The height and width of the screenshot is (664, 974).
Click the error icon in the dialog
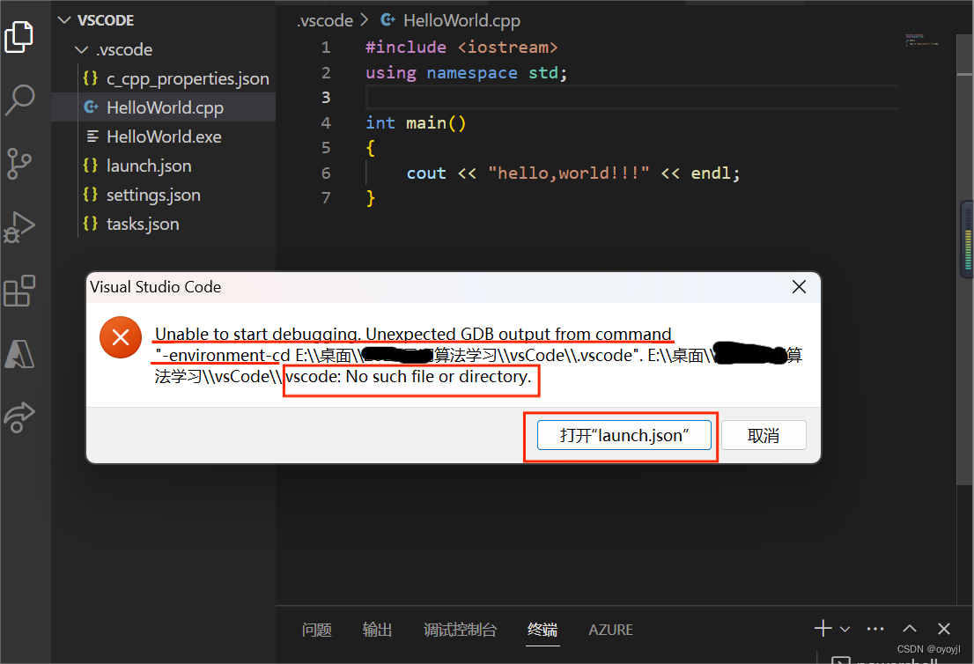tap(121, 337)
